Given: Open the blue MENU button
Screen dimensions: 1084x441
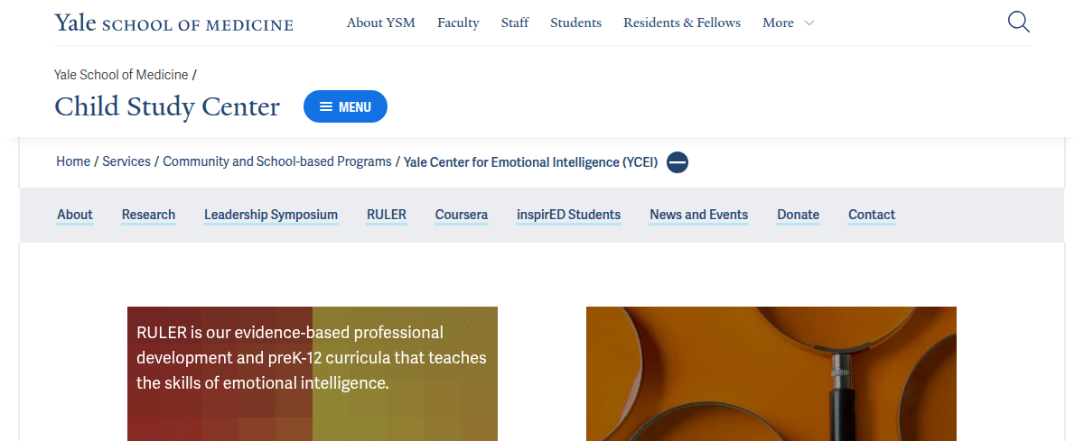Looking at the screenshot, I should click(345, 106).
